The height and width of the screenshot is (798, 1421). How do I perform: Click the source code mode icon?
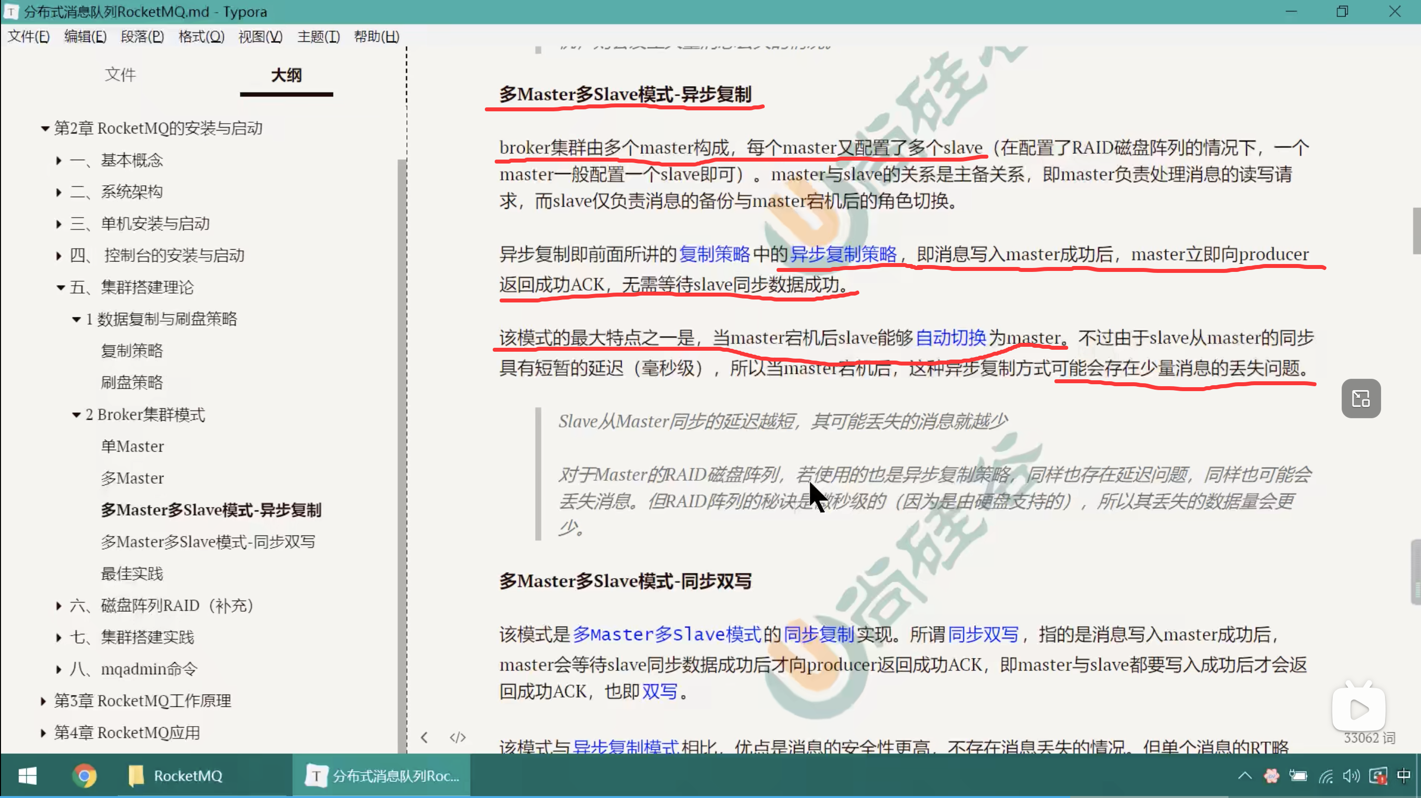457,737
